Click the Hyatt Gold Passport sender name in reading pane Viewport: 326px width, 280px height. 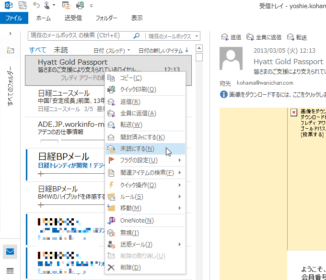pos(289,62)
